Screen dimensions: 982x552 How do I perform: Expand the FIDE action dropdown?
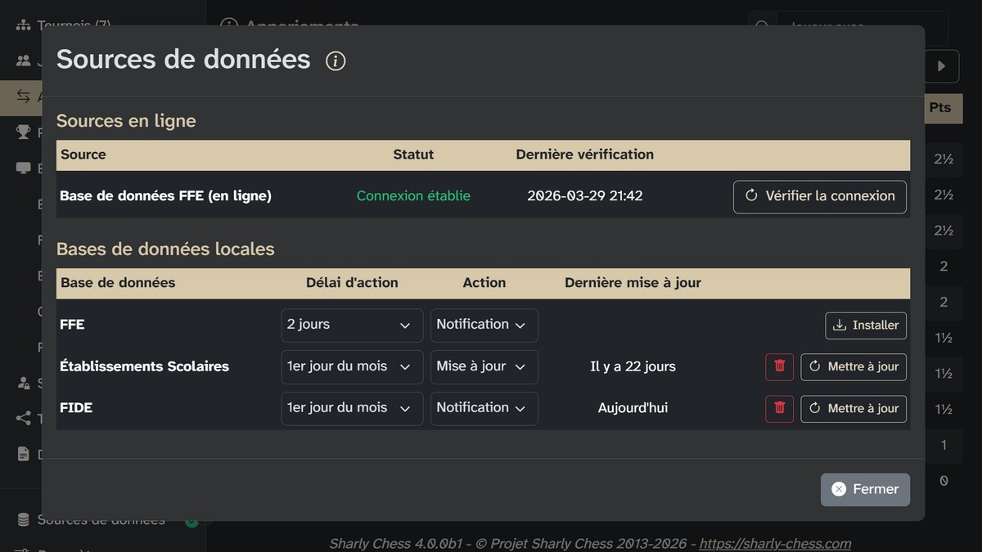tap(484, 408)
